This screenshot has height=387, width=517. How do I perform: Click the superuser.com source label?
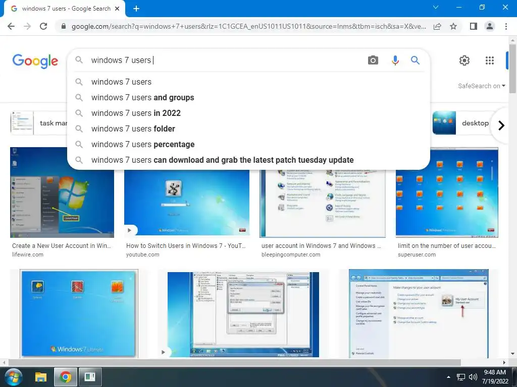(417, 254)
